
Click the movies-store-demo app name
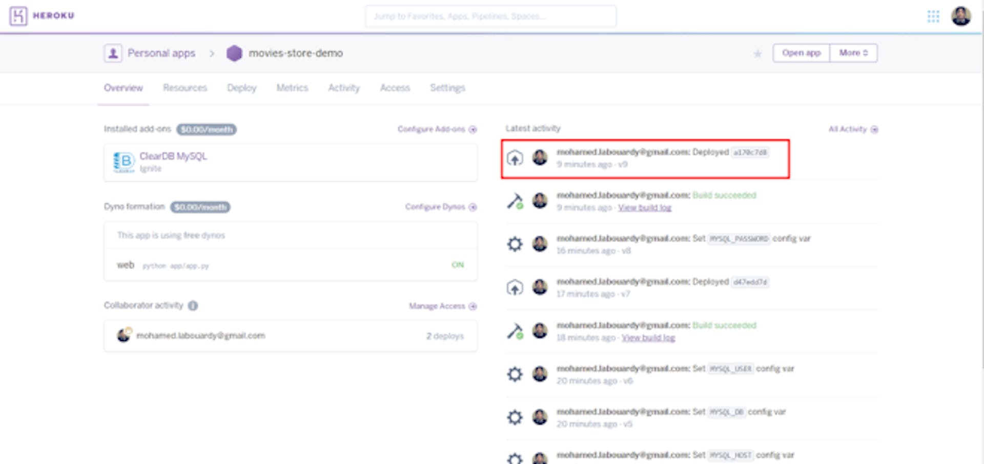click(x=296, y=53)
